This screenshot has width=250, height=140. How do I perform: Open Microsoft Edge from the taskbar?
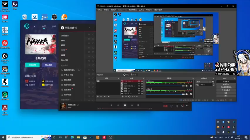pyautogui.click(x=72, y=137)
